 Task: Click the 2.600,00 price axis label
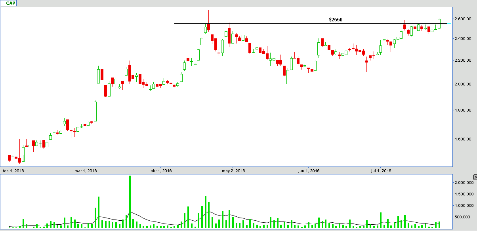click(463, 19)
